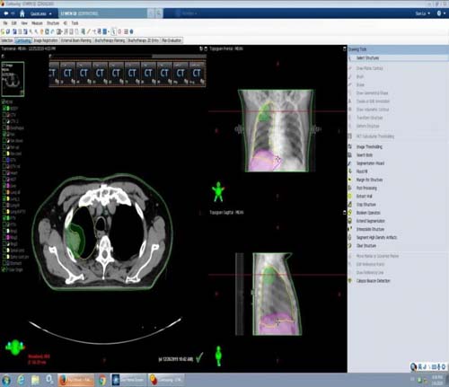Select the Extract Wall tool

click(364, 197)
